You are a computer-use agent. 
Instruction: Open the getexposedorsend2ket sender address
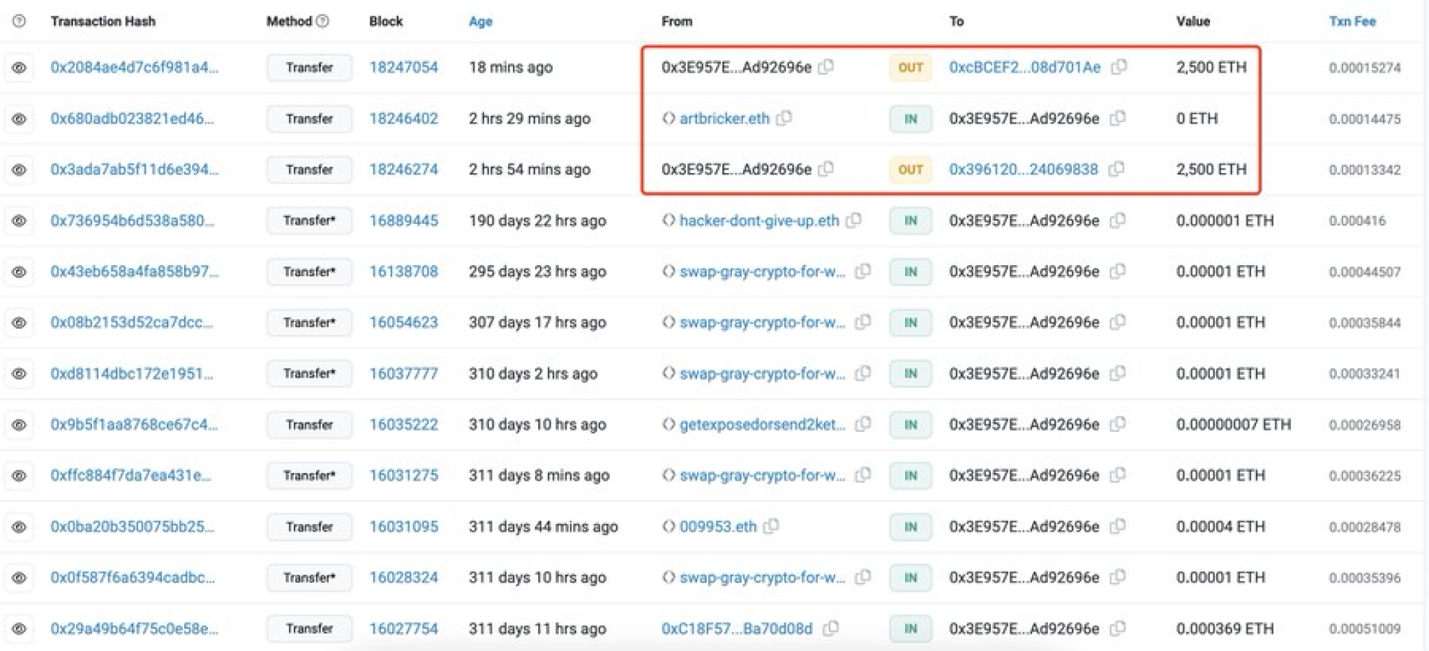click(762, 424)
